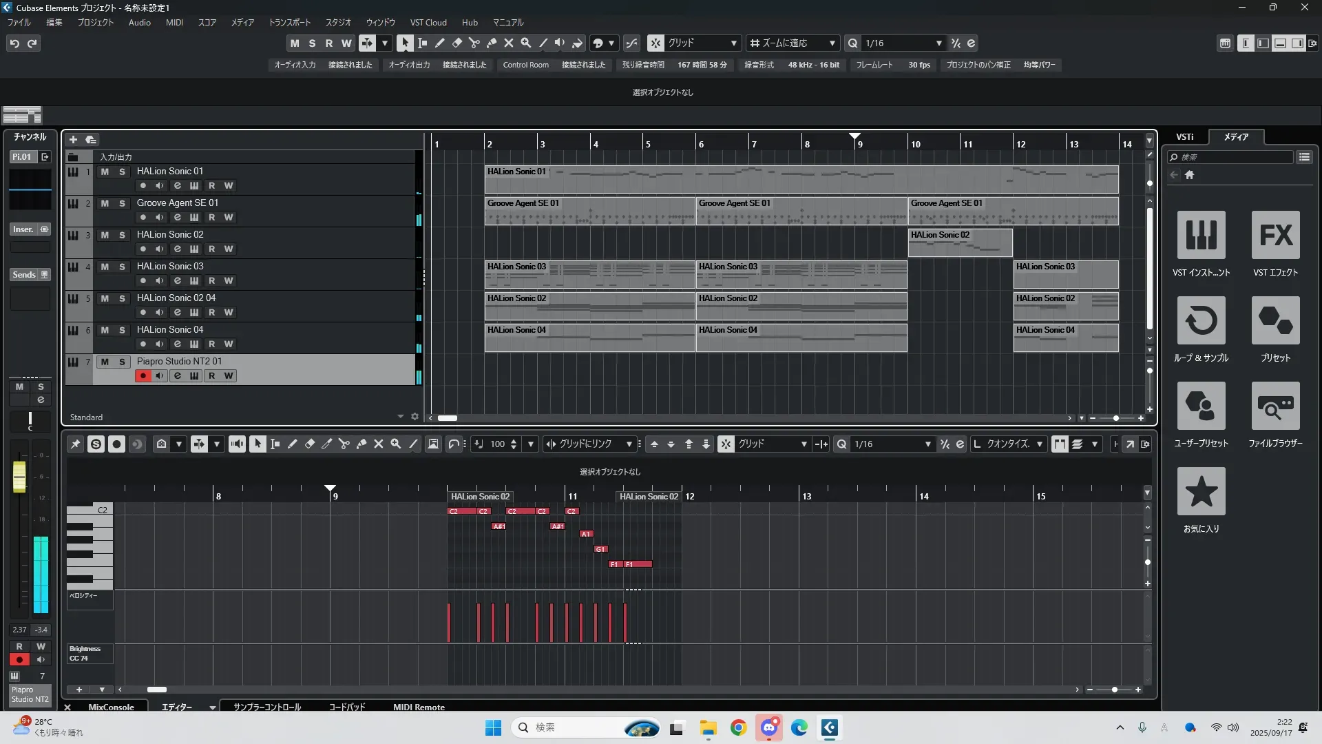Switch to the MixConsole tab
The height and width of the screenshot is (744, 1322).
111,707
